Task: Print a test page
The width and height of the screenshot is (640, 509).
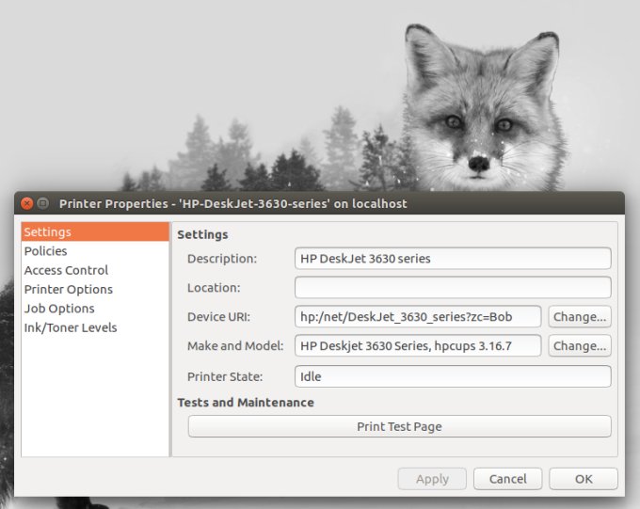Action: coord(399,426)
